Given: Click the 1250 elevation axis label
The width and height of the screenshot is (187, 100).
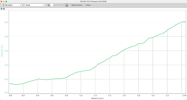Looking at the screenshot, I should pyautogui.click(x=6, y=79).
